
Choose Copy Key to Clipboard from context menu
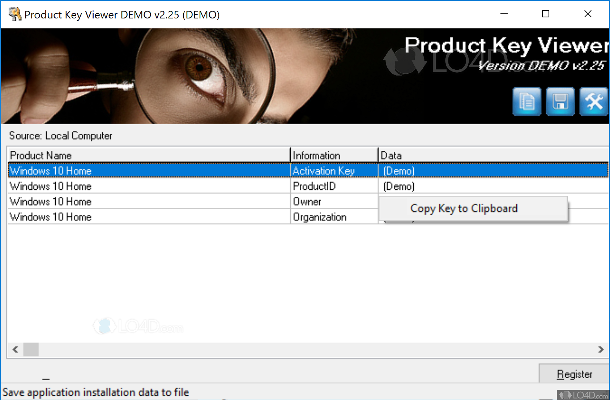click(473, 208)
